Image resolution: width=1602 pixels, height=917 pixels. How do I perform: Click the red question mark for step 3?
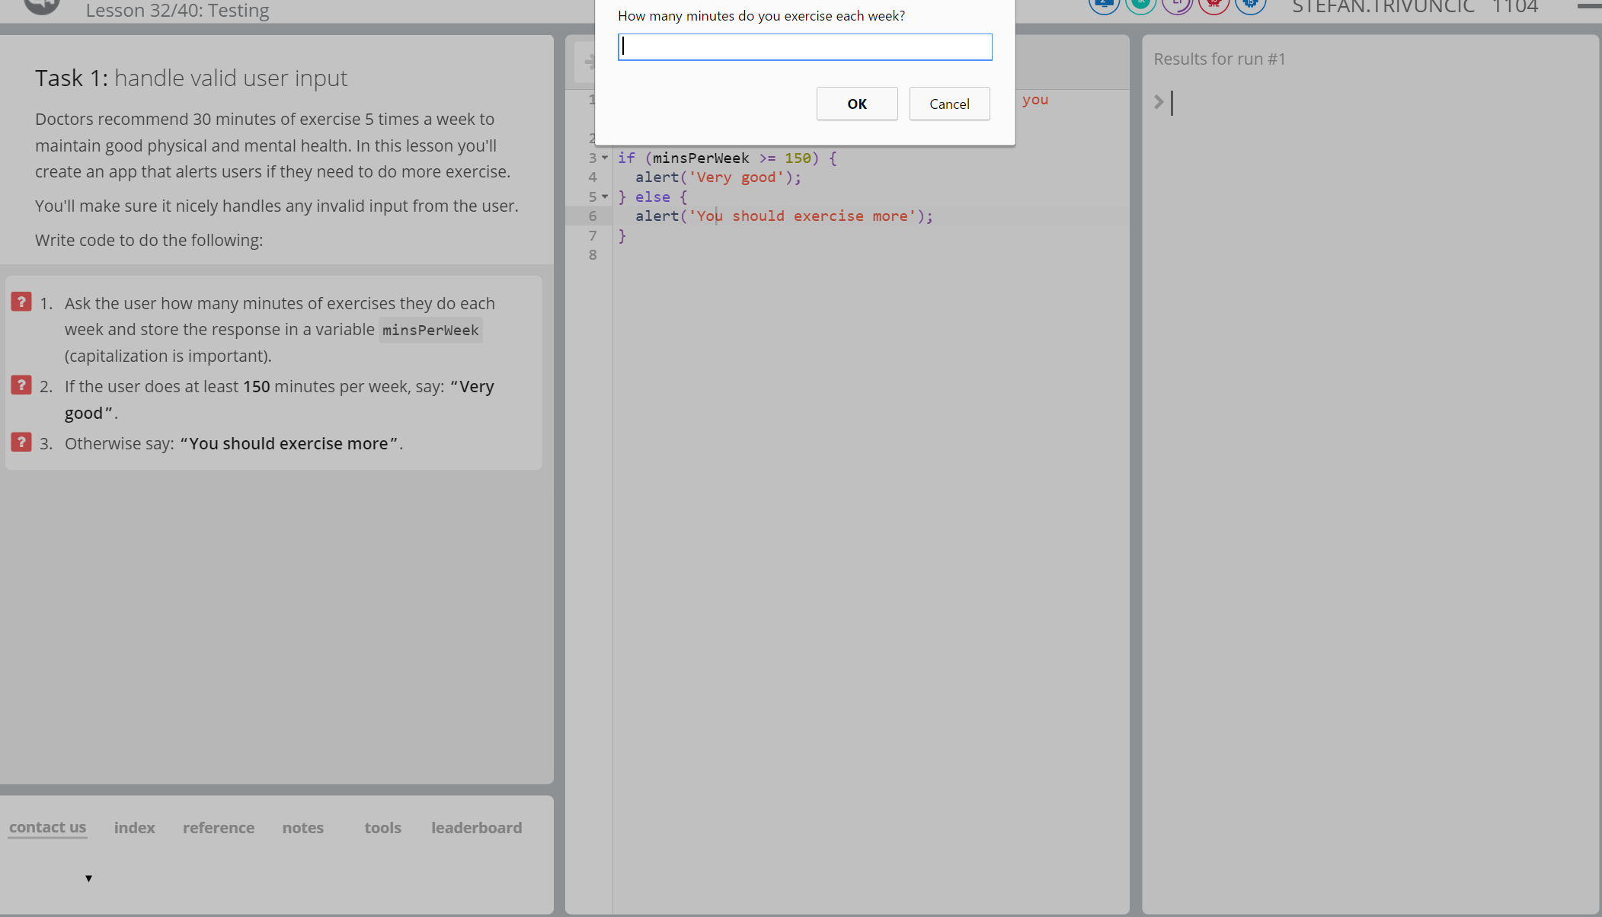[21, 443]
